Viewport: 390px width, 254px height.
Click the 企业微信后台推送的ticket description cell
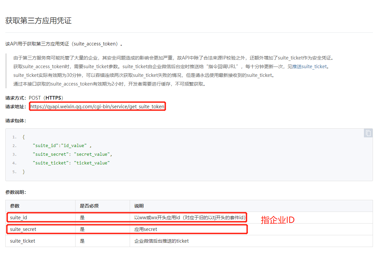point(251,241)
